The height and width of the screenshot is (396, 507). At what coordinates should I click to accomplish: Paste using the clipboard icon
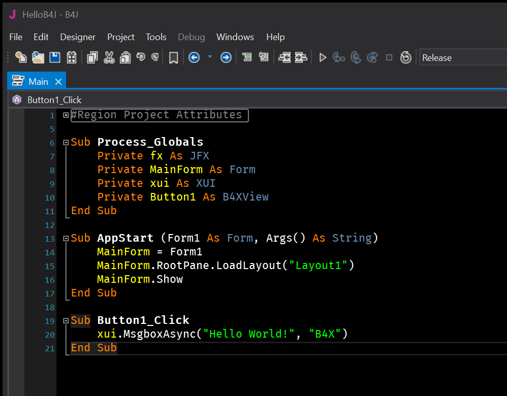125,57
